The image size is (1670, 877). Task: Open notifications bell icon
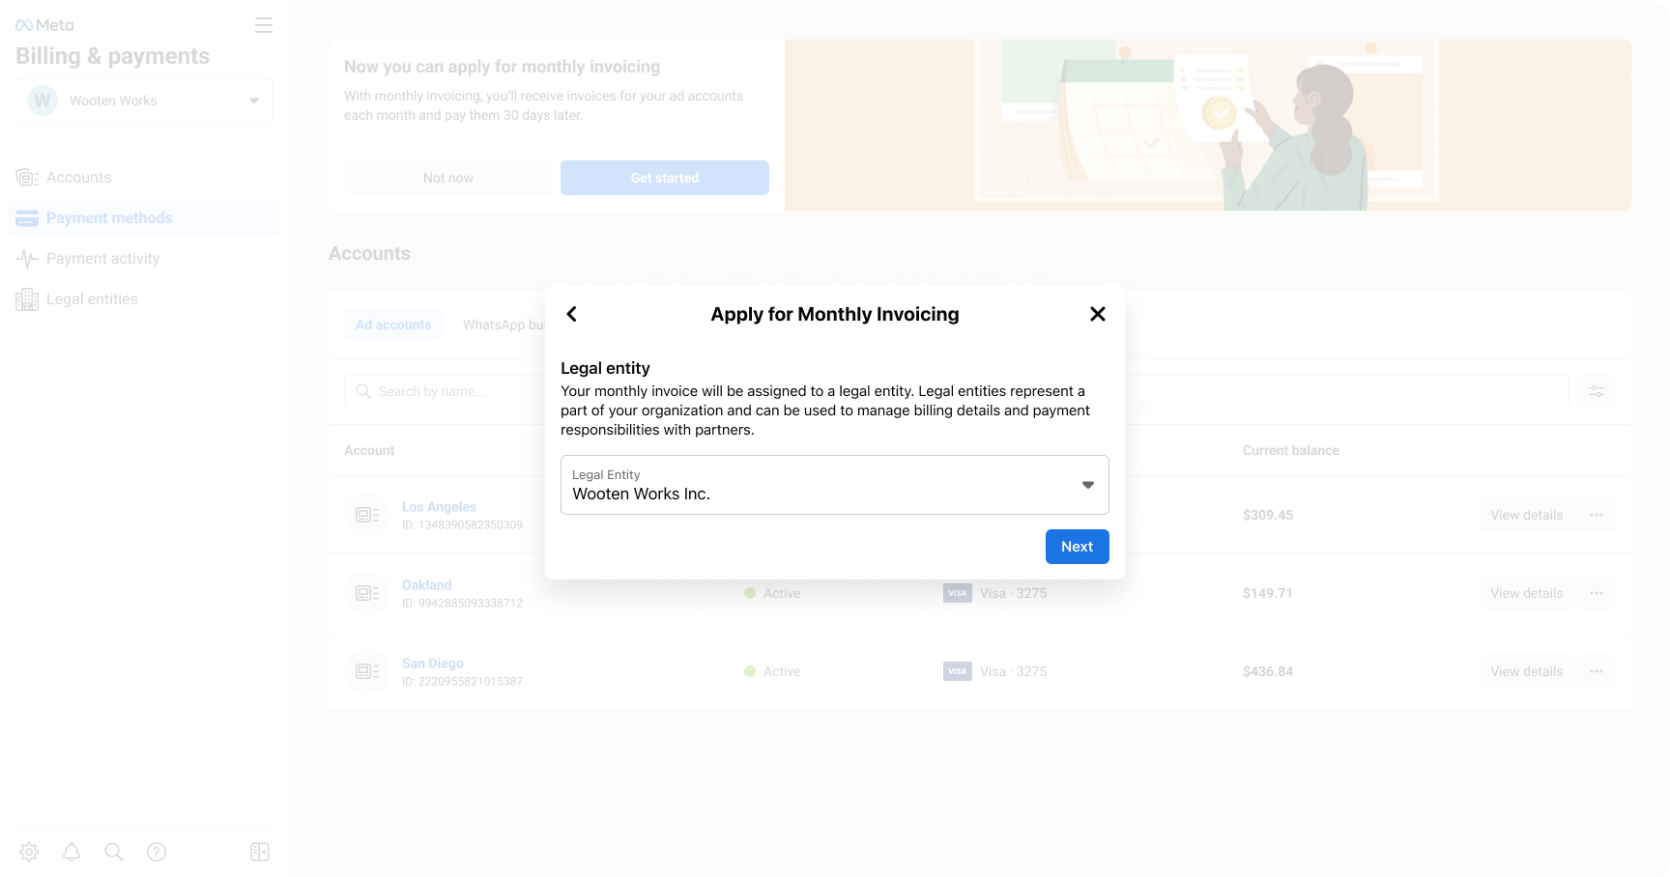[x=72, y=852]
